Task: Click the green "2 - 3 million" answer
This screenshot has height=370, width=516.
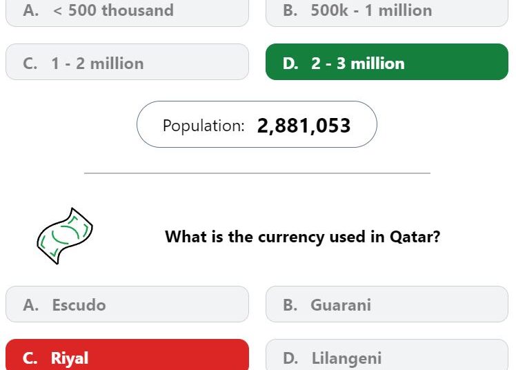Action: coord(387,62)
